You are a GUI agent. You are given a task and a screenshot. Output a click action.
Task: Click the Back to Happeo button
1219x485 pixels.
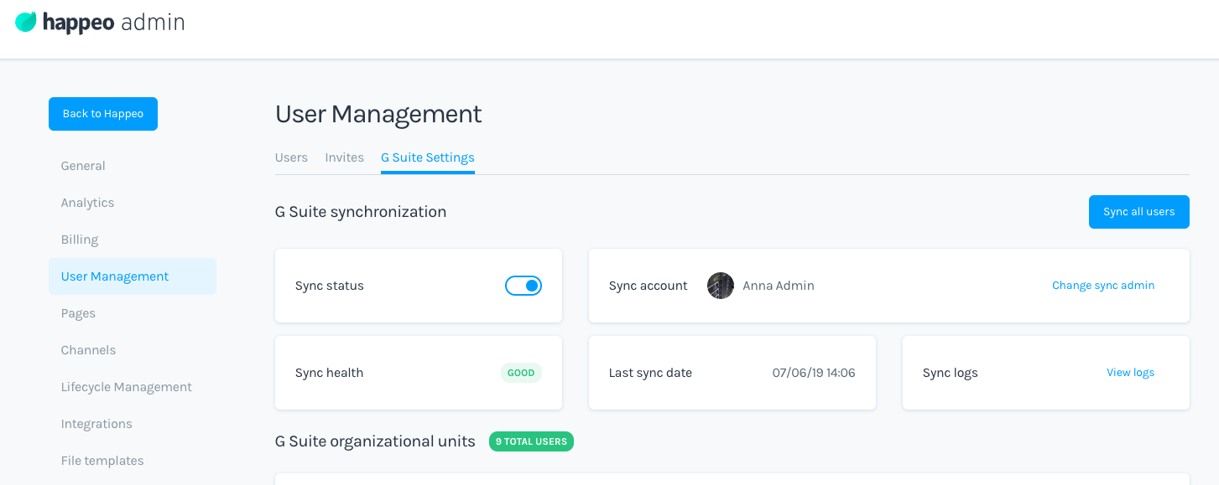103,114
